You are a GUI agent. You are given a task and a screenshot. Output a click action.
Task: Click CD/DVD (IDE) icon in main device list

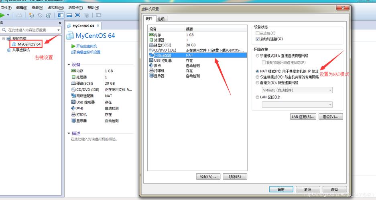click(x=73, y=89)
